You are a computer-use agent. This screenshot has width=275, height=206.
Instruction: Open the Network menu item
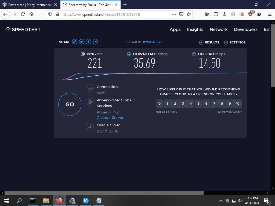(219, 30)
